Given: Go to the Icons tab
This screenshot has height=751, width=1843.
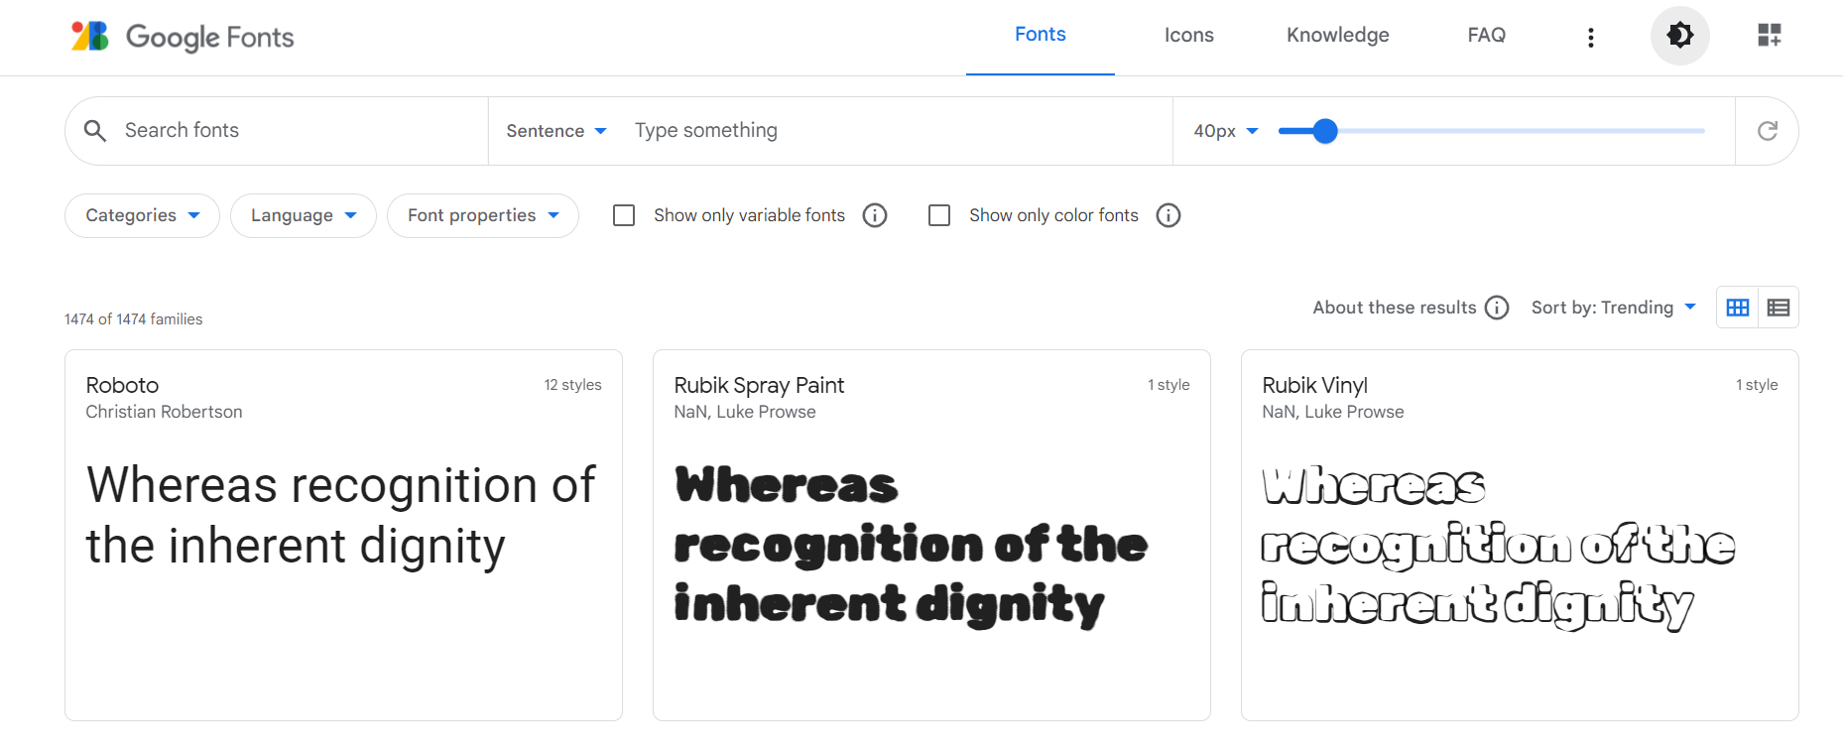Looking at the screenshot, I should click(x=1188, y=35).
